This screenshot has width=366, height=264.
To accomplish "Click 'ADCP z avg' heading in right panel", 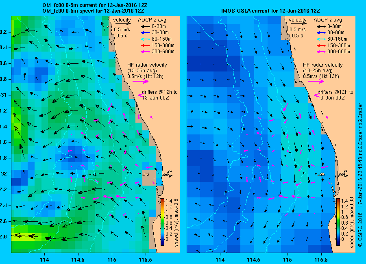I will point(328,20).
